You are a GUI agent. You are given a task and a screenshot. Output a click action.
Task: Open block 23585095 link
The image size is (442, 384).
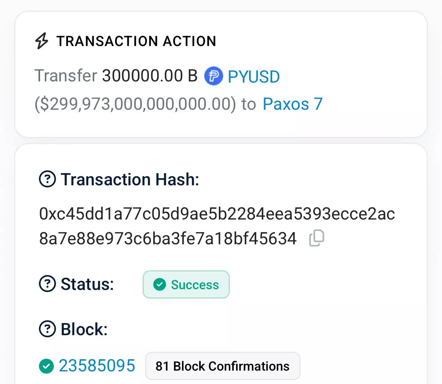tap(97, 366)
